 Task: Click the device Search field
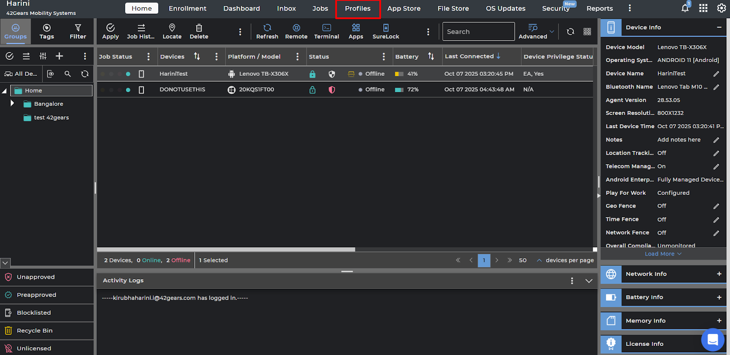tap(478, 31)
